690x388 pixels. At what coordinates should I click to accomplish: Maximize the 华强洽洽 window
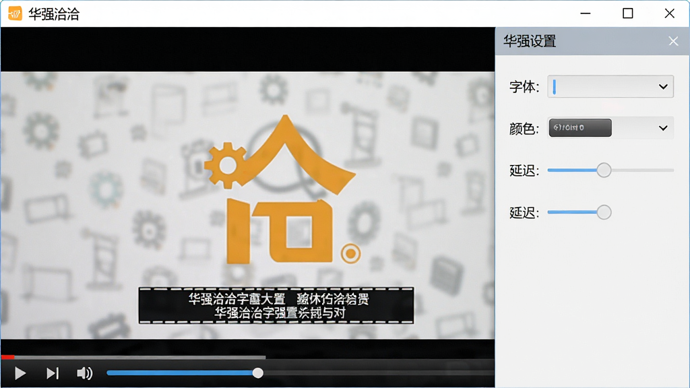click(627, 13)
